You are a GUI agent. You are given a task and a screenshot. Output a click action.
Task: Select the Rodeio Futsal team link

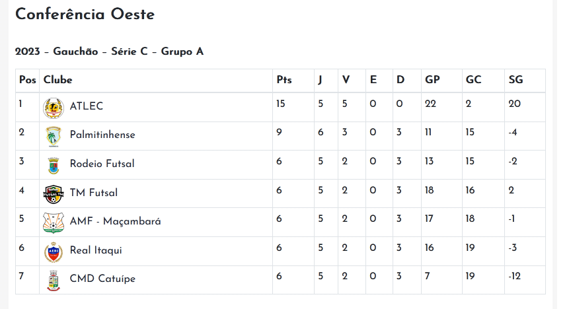pyautogui.click(x=102, y=164)
